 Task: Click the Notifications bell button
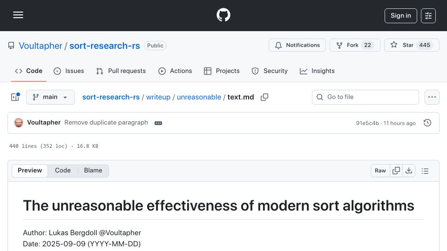pyautogui.click(x=297, y=45)
